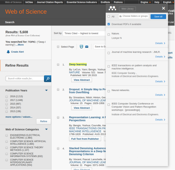Click Full Text from Publisher

(x=85, y=139)
